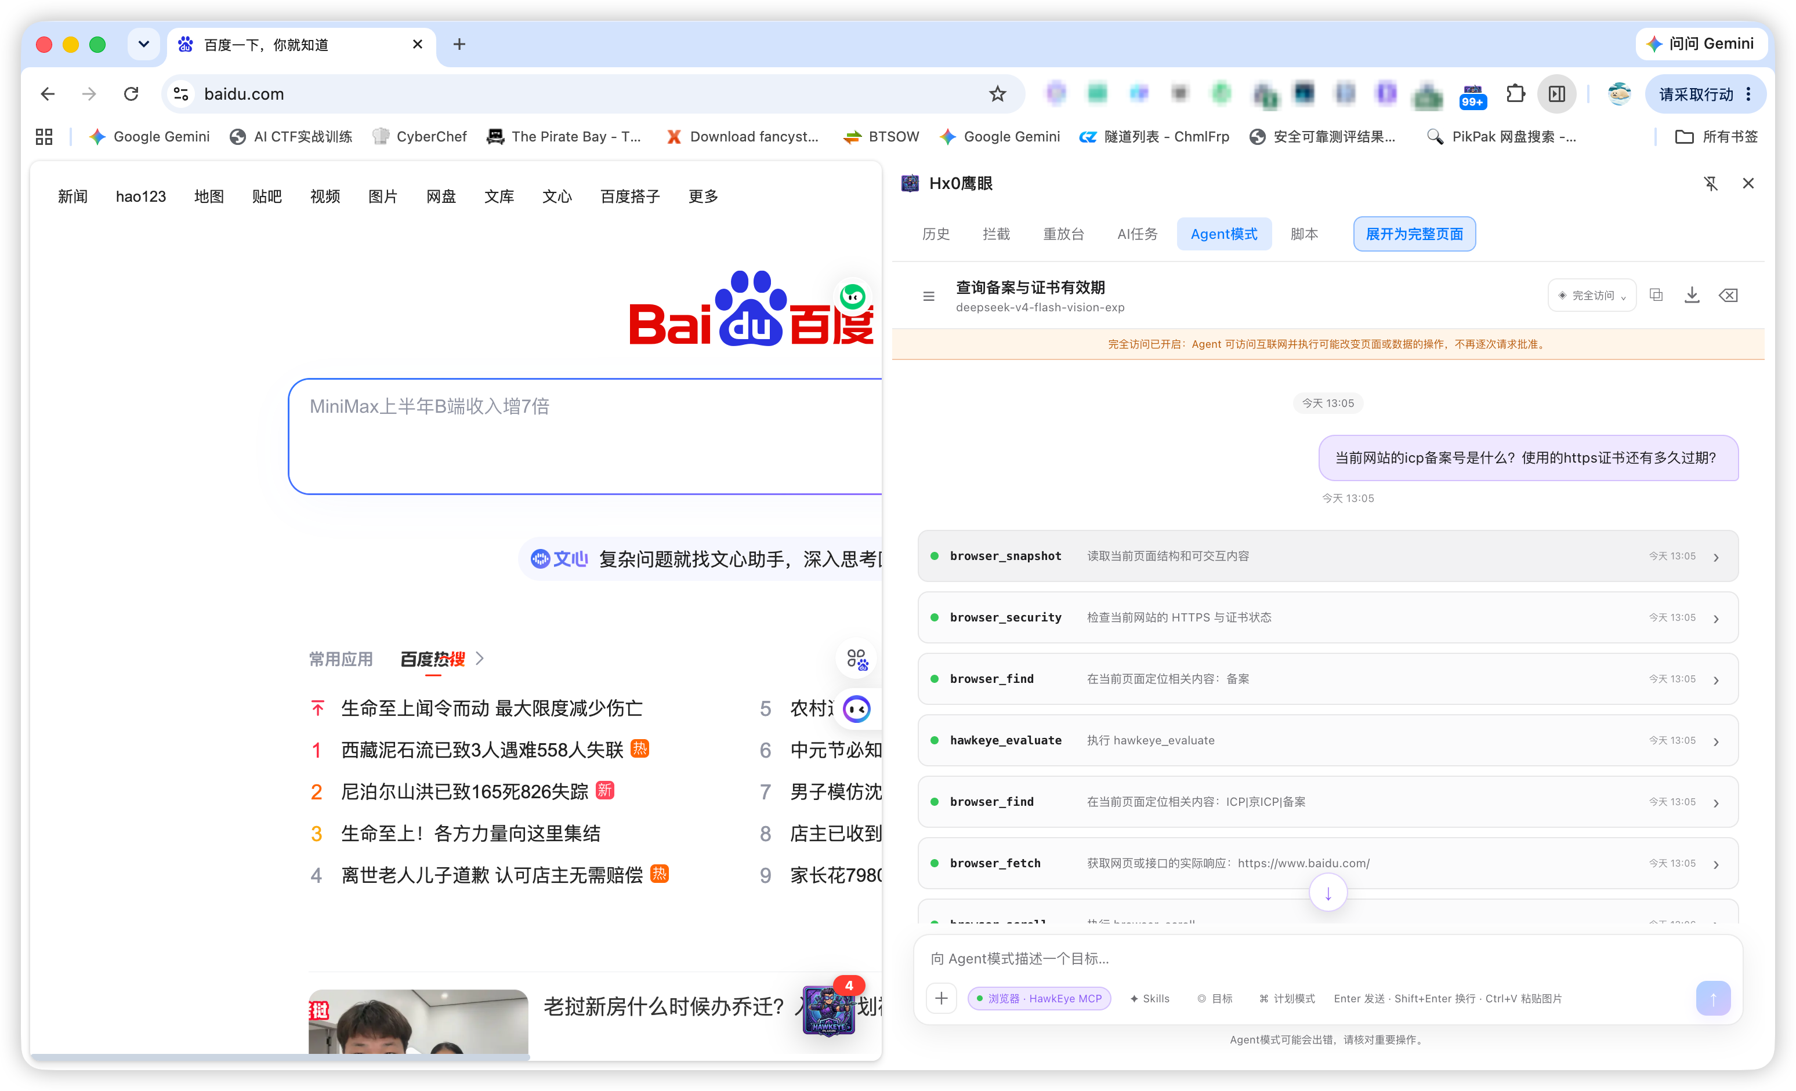
Task: Expand the browser_fetch step
Action: 1327,863
